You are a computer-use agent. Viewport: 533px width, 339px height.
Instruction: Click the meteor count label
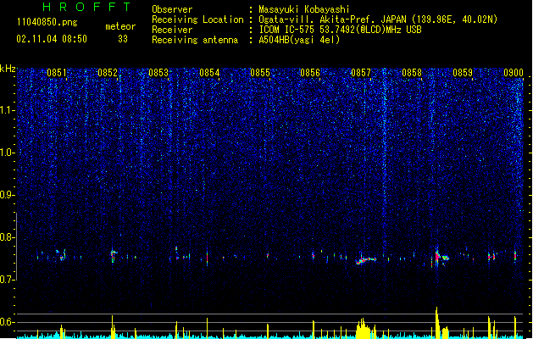(x=120, y=26)
